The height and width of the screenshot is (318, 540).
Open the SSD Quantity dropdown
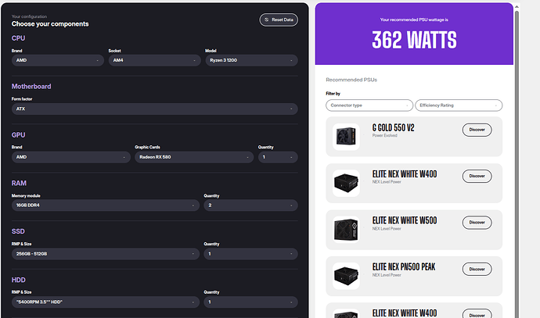tap(250, 254)
